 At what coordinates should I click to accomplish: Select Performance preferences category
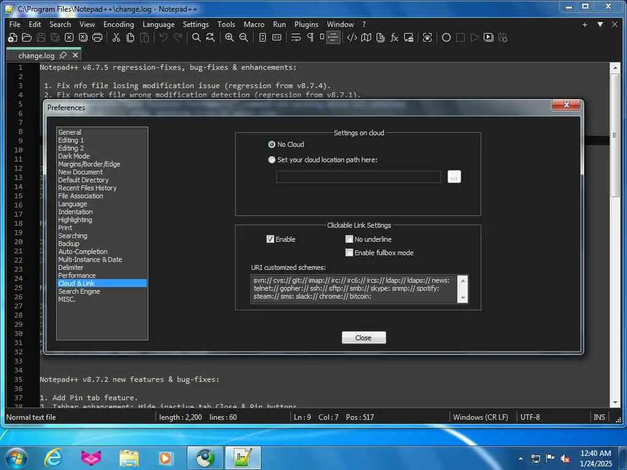(x=77, y=275)
